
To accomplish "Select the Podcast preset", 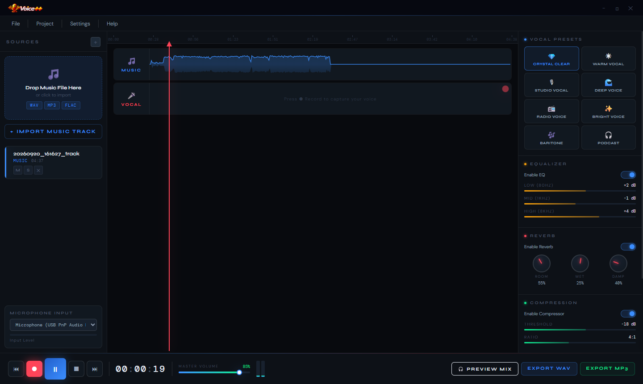I will pyautogui.click(x=608, y=138).
